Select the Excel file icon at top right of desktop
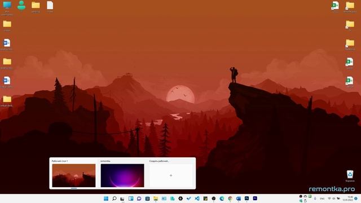Screen dimensions: 361x203 (335, 6)
